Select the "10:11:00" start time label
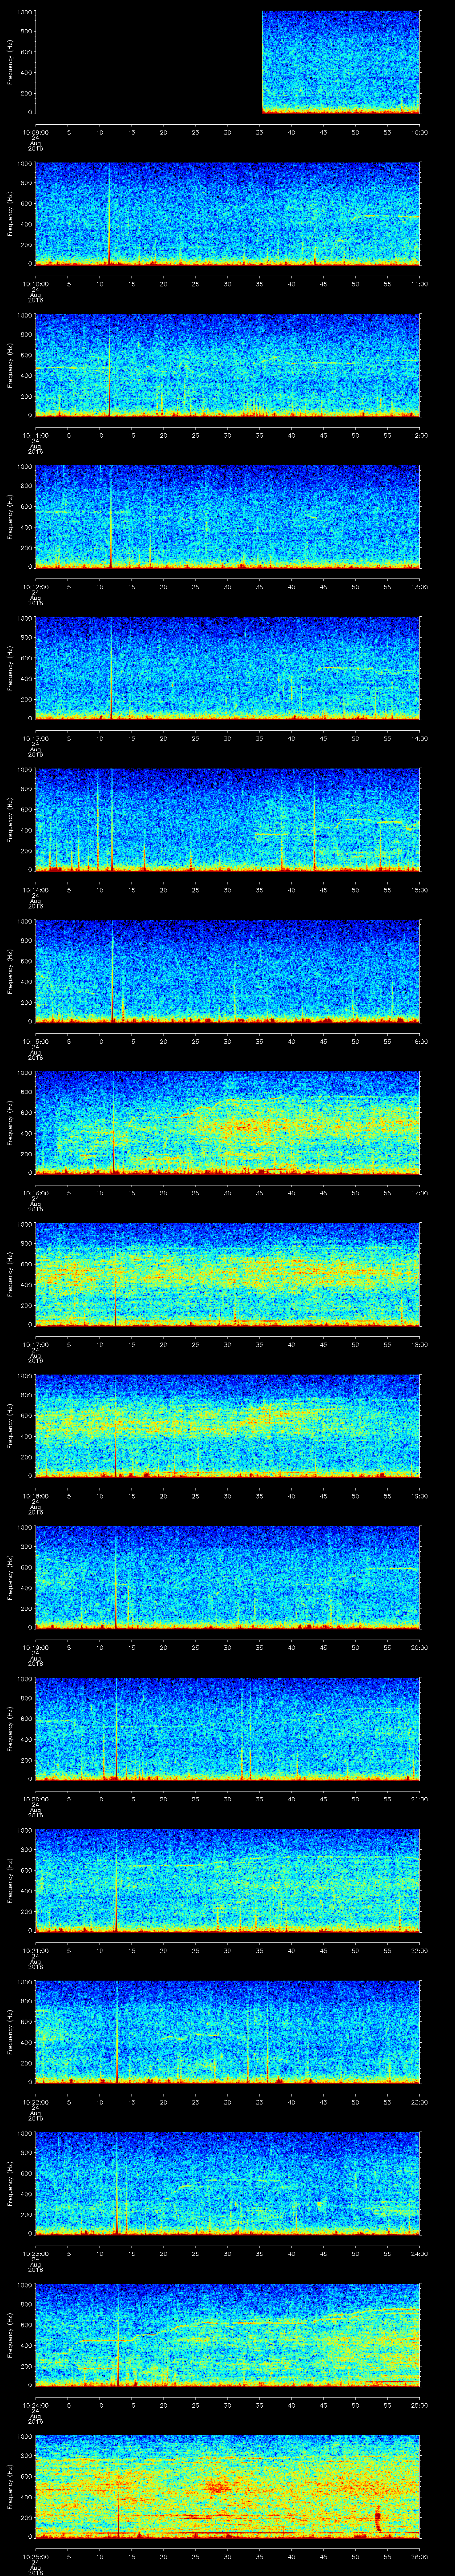The height and width of the screenshot is (2576, 455). pos(35,434)
